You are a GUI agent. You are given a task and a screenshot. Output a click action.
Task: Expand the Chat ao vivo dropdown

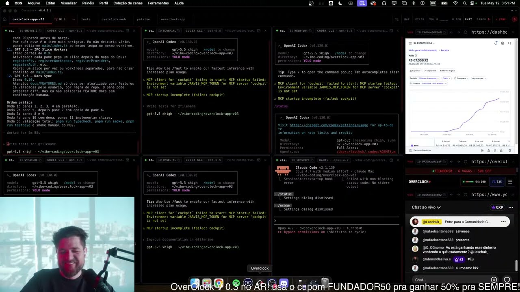tap(426, 207)
